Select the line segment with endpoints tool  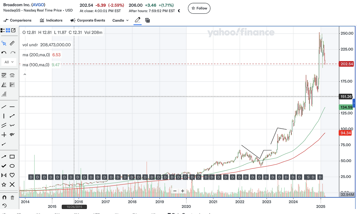coord(12,116)
